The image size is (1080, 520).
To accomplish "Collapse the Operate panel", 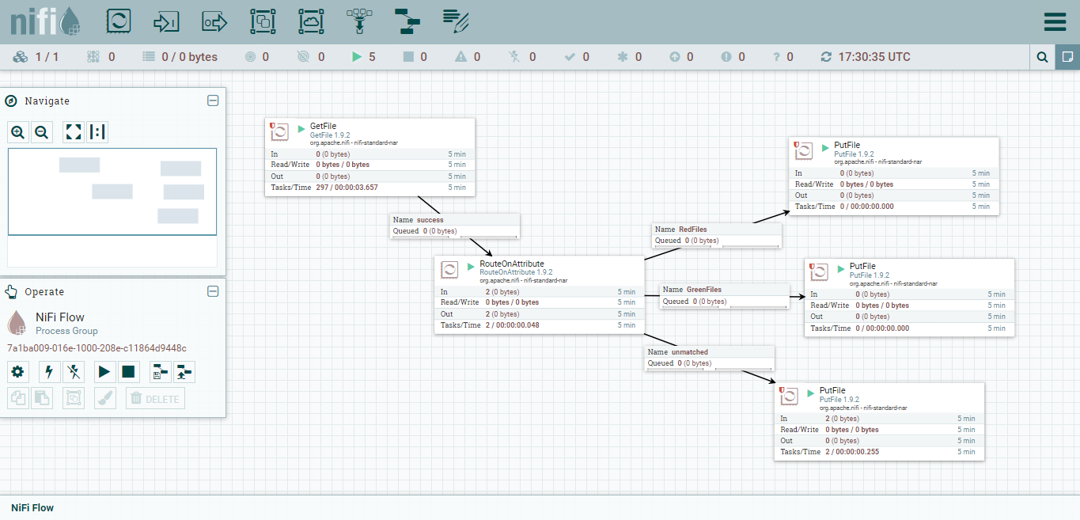I will coord(213,291).
